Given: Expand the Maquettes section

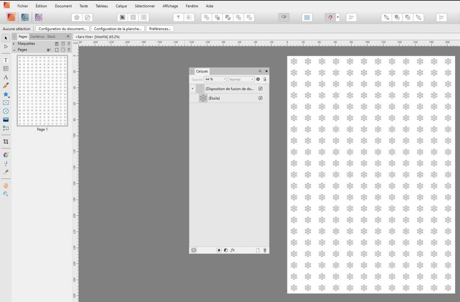Looking at the screenshot, I should 14,44.
